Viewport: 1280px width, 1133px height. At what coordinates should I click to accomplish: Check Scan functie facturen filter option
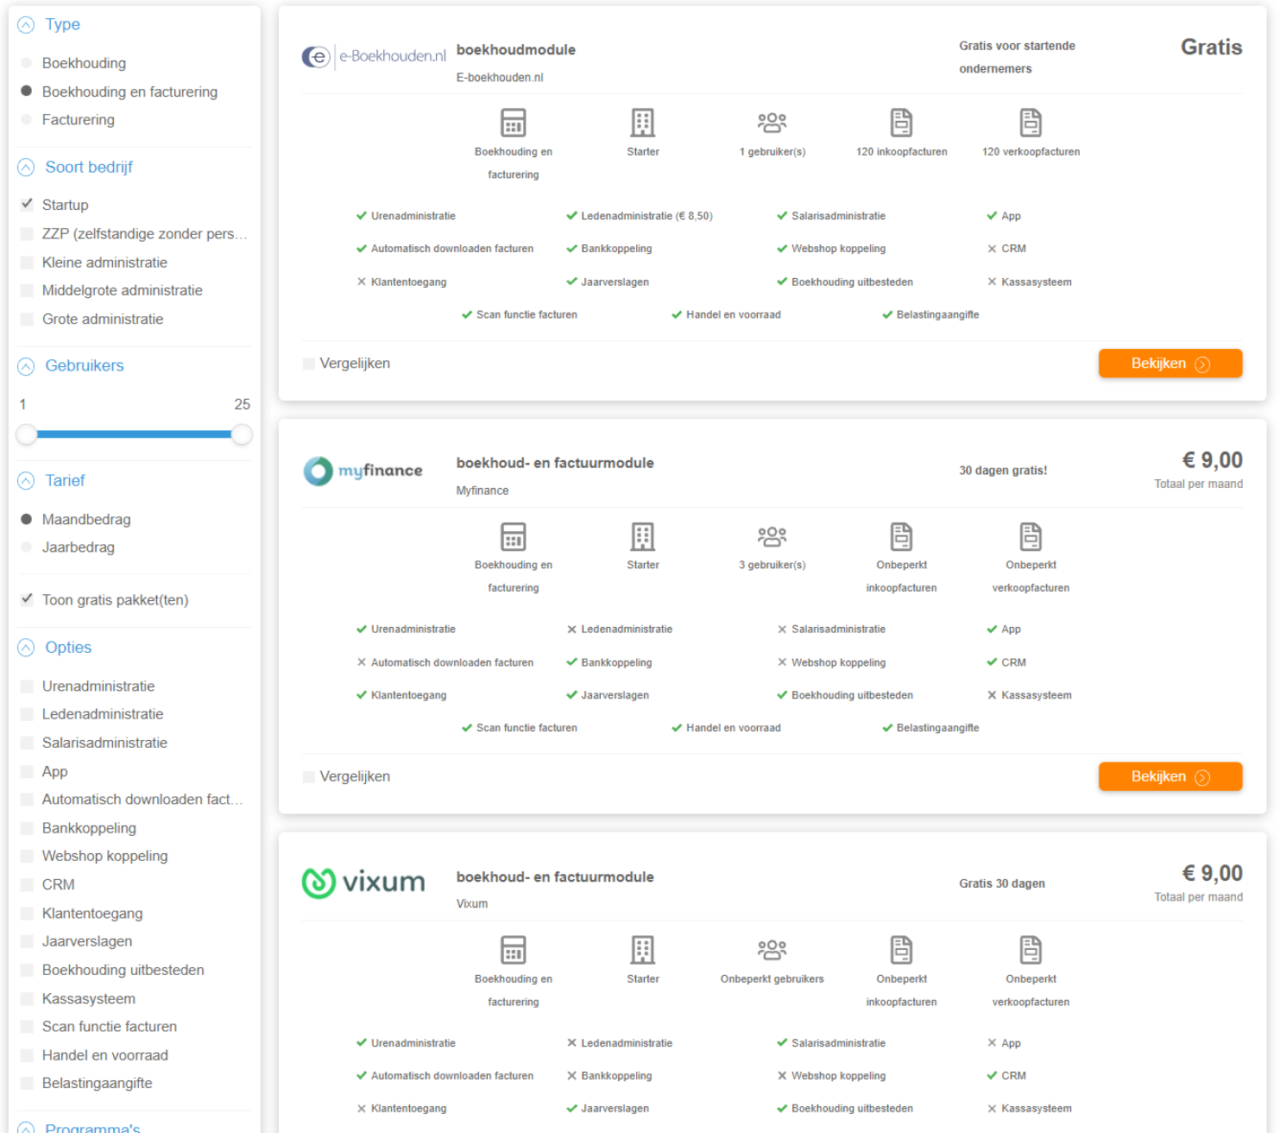(27, 1027)
